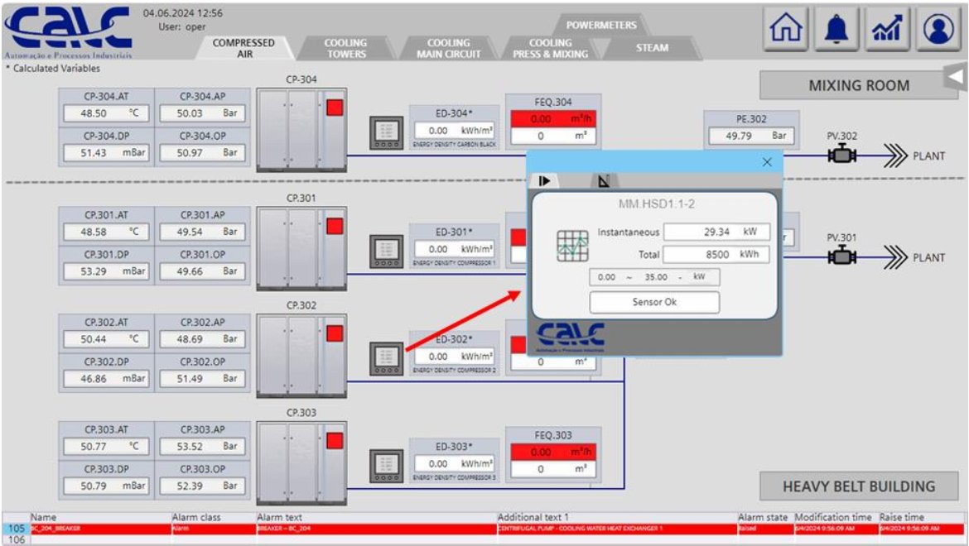Open the Powermeters tab
Viewport: 969px width, 546px height.
tap(601, 26)
